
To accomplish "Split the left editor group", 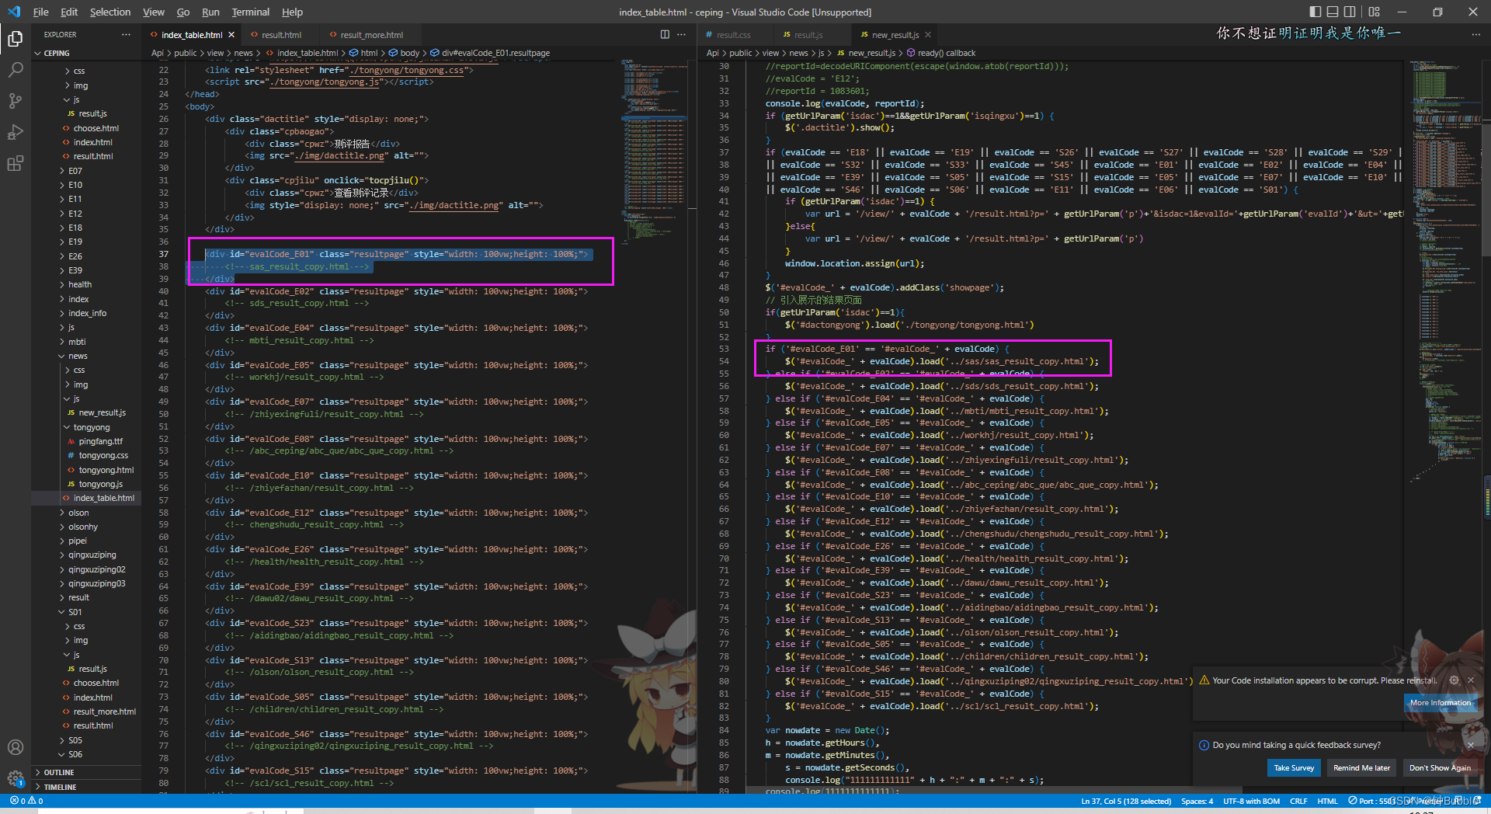I will pyautogui.click(x=665, y=34).
